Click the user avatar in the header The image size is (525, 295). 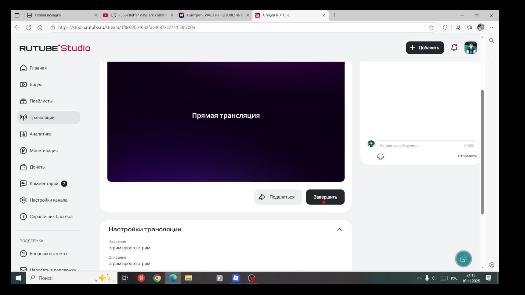coord(471,48)
